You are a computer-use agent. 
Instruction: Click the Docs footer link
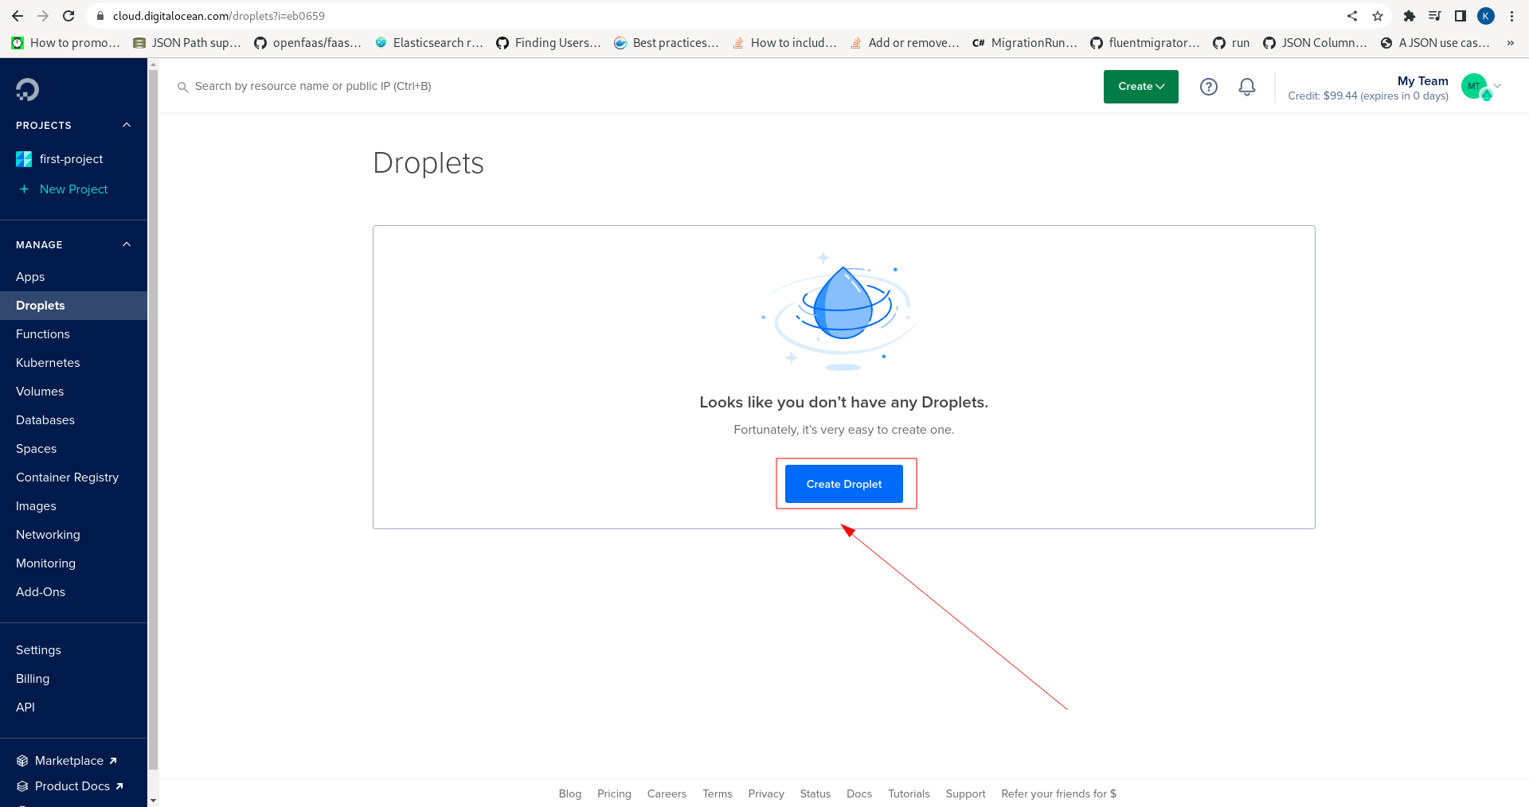click(858, 793)
